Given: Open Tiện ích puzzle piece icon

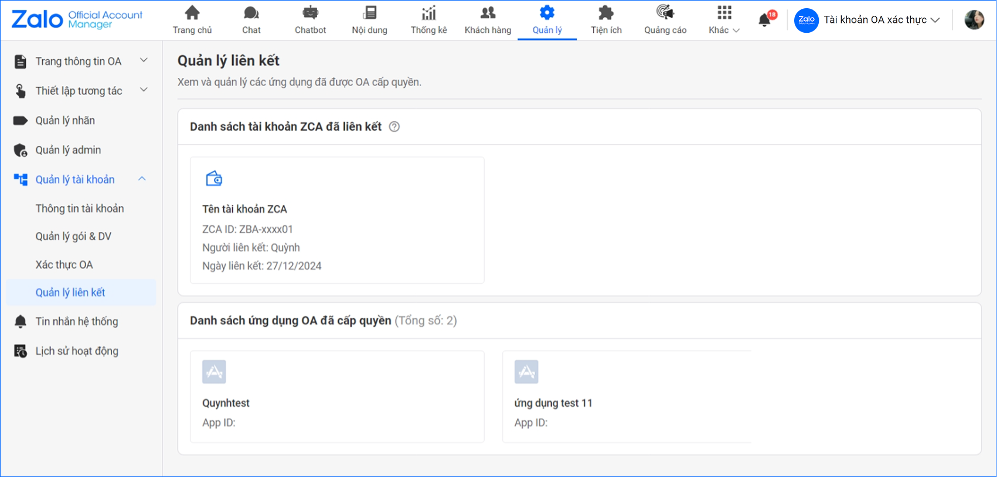Looking at the screenshot, I should coord(606,13).
